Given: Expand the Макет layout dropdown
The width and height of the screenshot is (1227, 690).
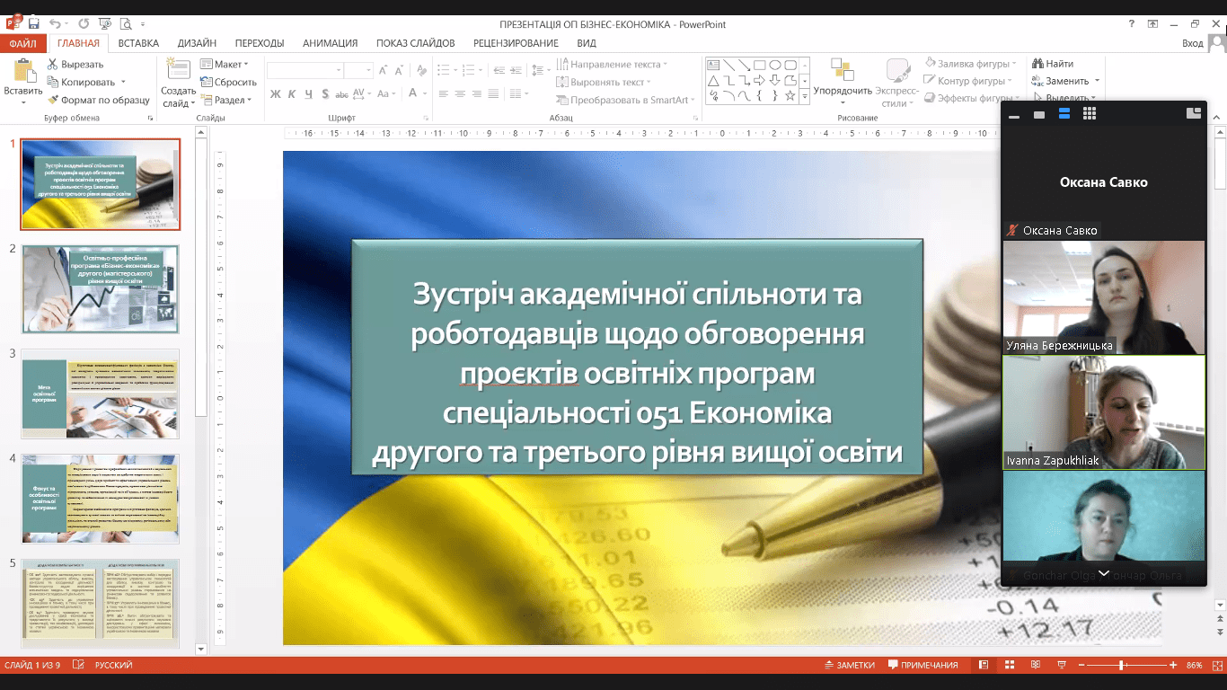Looking at the screenshot, I should 225,65.
